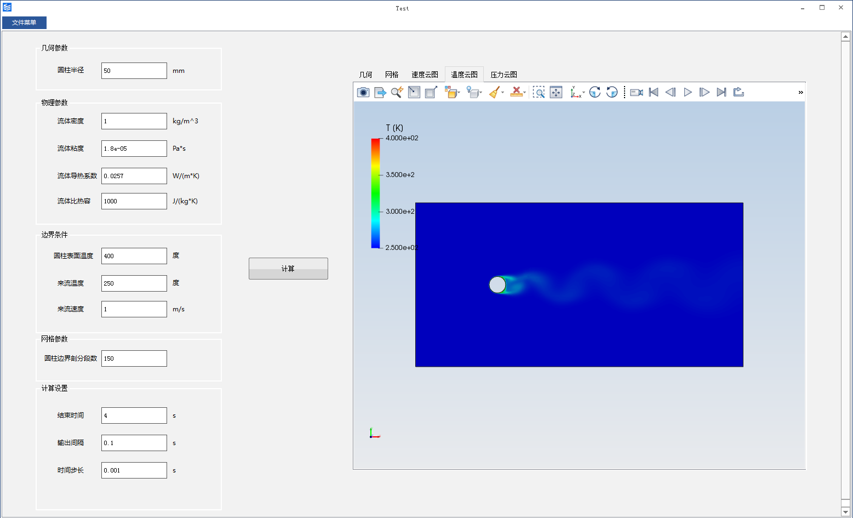Click the 圆柱半径 input field
853x518 pixels.
pos(134,71)
